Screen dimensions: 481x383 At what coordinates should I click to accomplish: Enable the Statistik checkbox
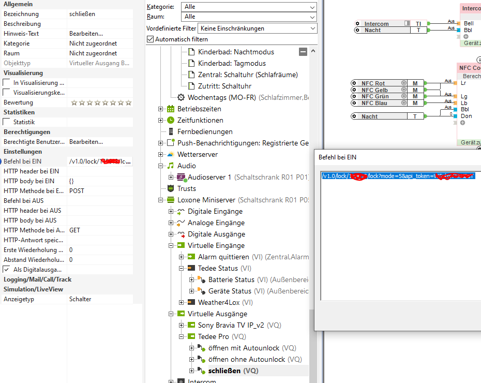pyautogui.click(x=6, y=122)
